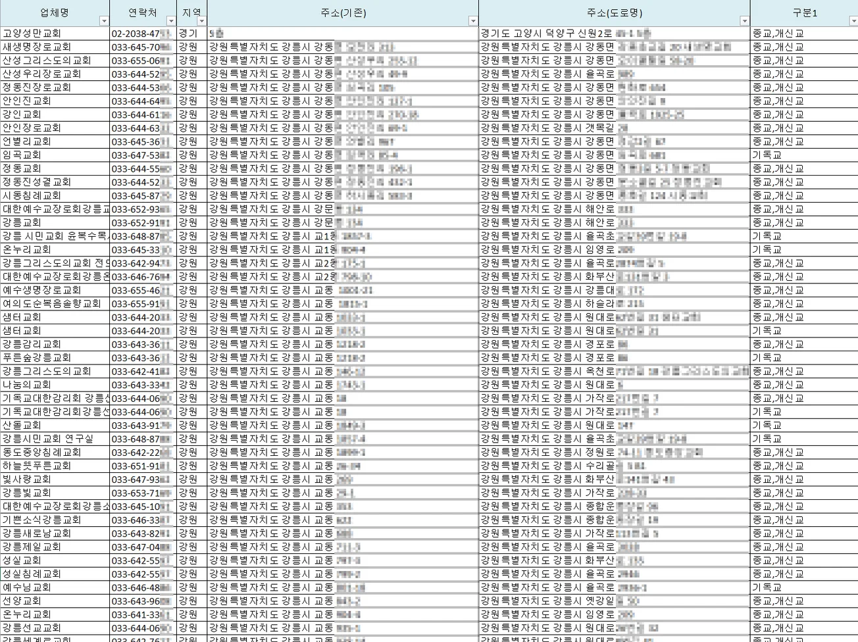Image resolution: width=858 pixels, height=642 pixels.
Task: Select the 안인장로교회 cell
Action: pos(55,128)
